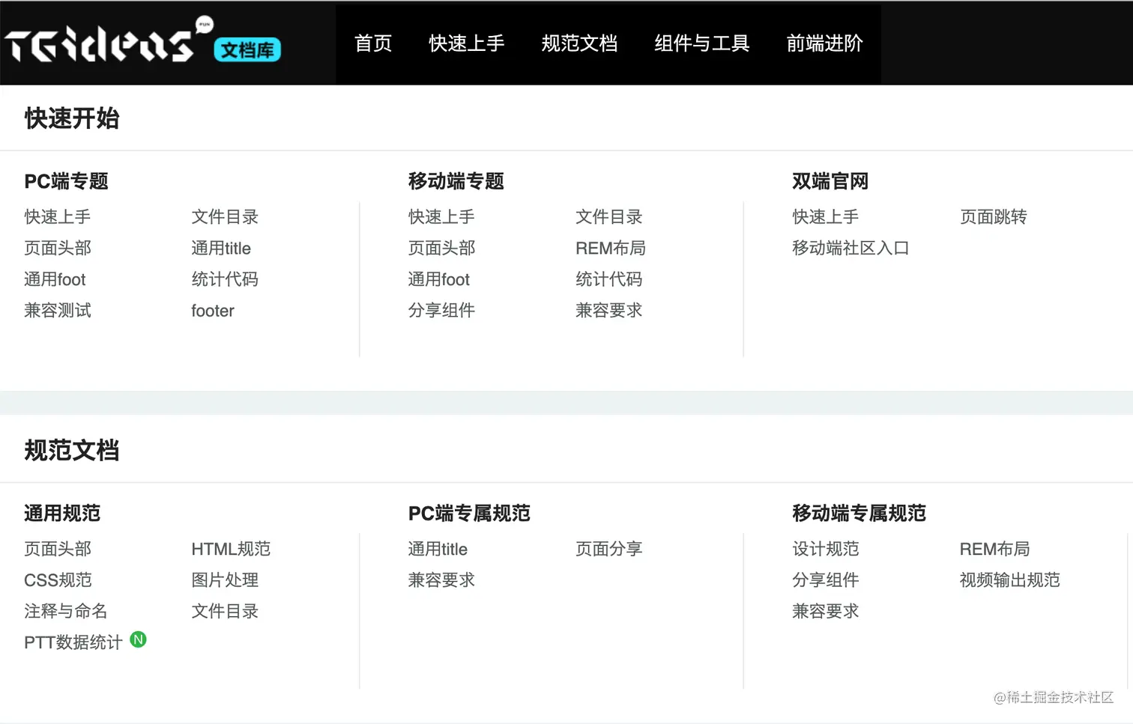Open the PTT数据统计 link

tap(73, 642)
